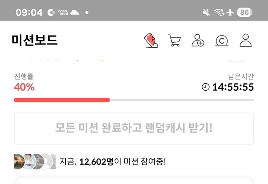Tap the 모든 미션 완료하고 랜덤캐시 받기 button
Viewport: 268px width, 184px height.
click(134, 128)
